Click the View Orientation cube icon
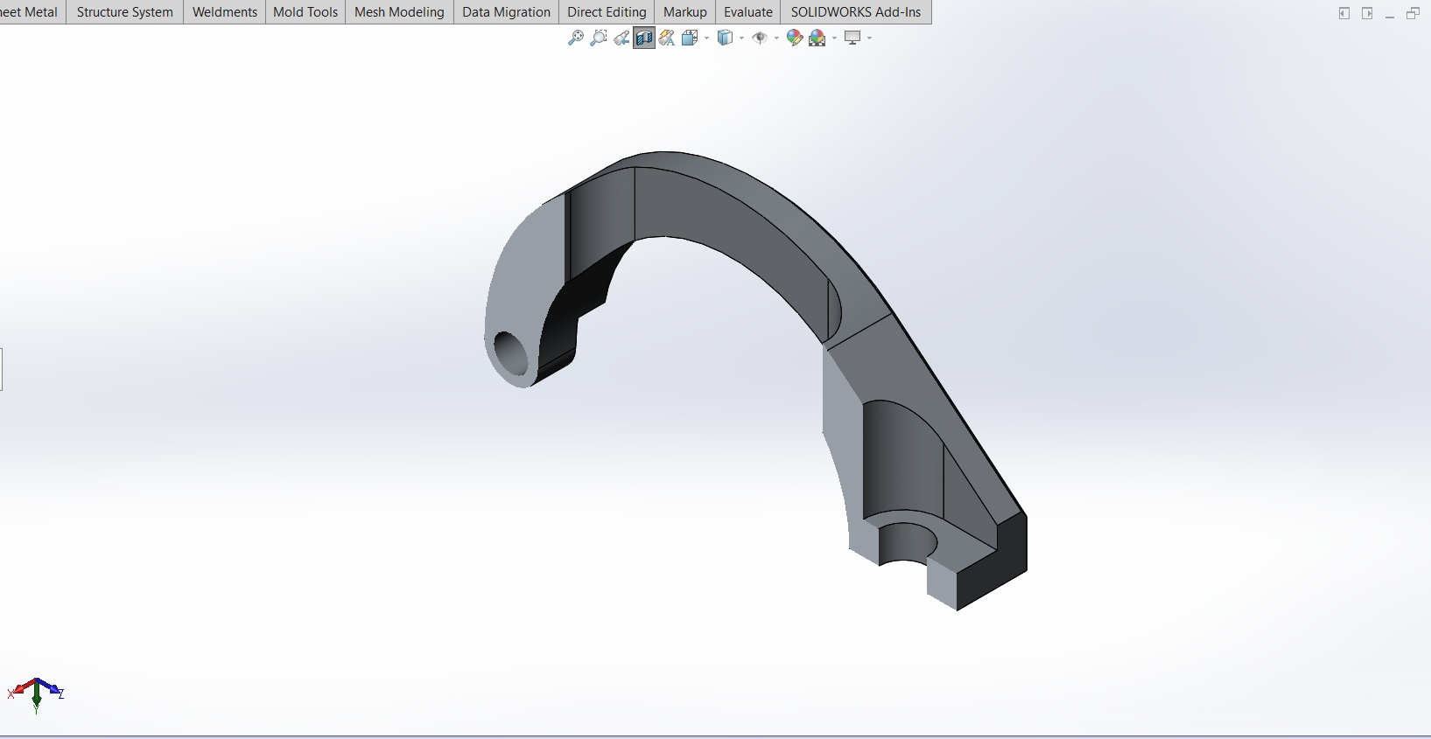 (x=690, y=38)
